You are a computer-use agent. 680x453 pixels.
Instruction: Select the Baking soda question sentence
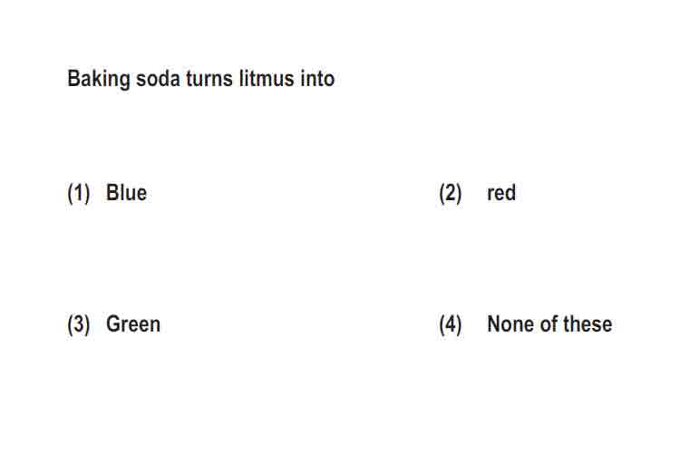coord(201,80)
